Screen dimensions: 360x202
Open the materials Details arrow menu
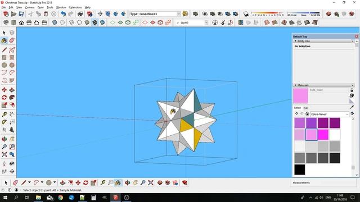[x=353, y=113]
